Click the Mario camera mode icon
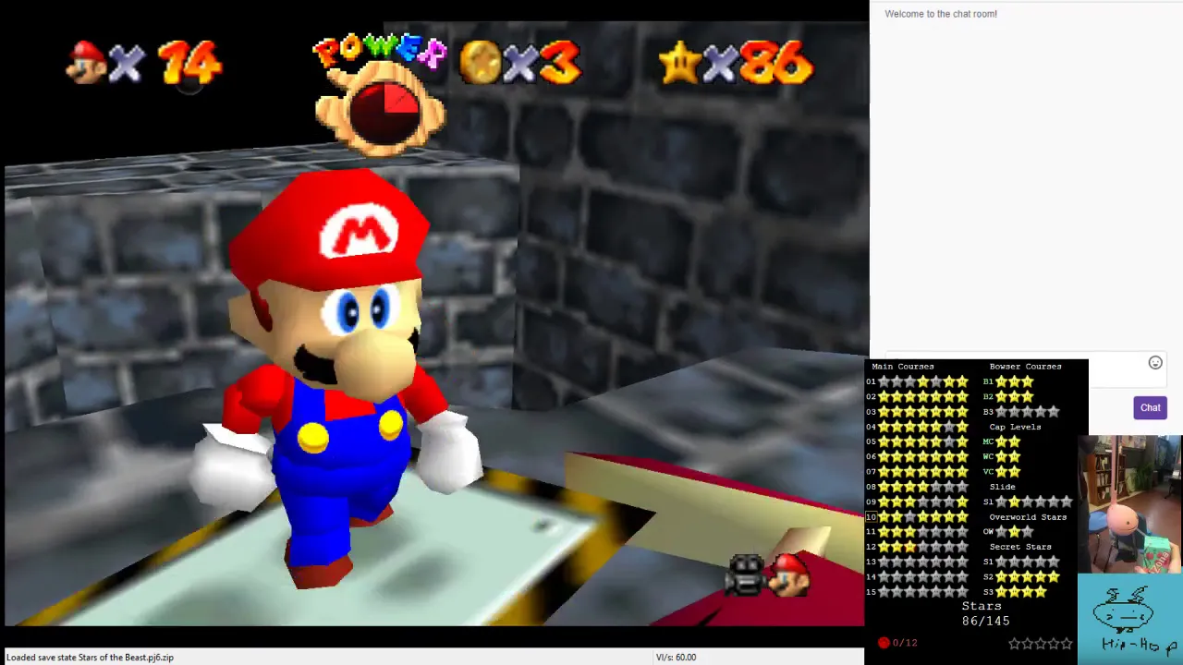Image resolution: width=1183 pixels, height=665 pixels. [x=790, y=574]
